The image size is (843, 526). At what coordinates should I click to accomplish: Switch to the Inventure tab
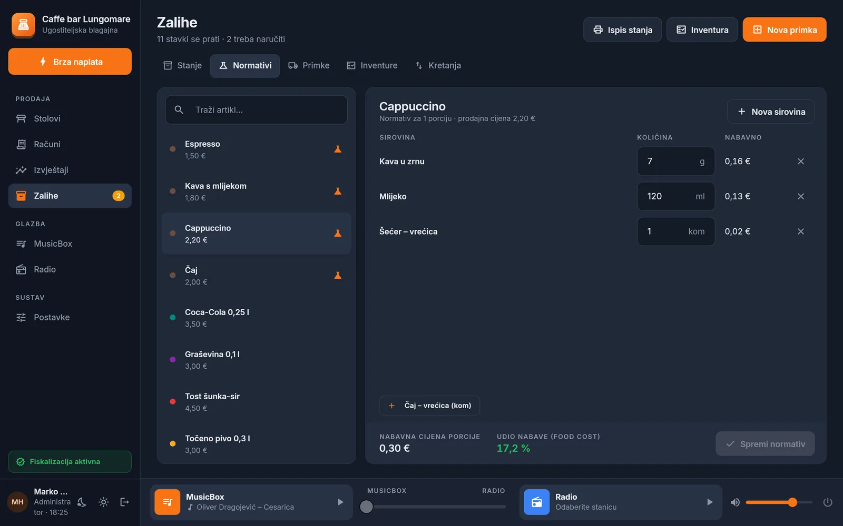coord(372,66)
